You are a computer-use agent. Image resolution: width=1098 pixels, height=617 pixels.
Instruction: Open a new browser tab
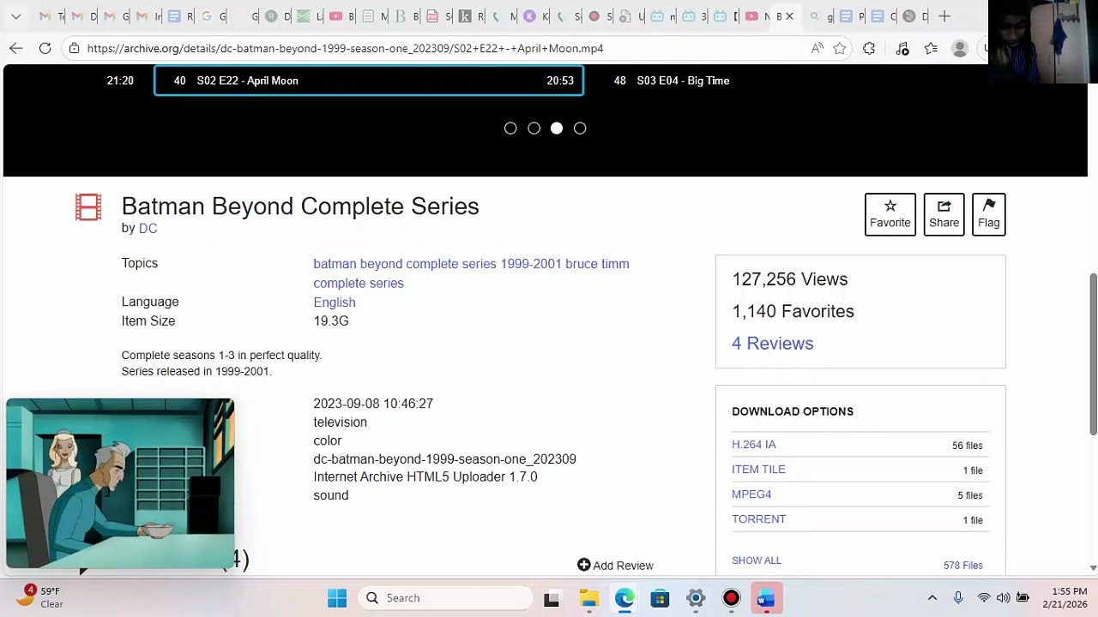(944, 16)
